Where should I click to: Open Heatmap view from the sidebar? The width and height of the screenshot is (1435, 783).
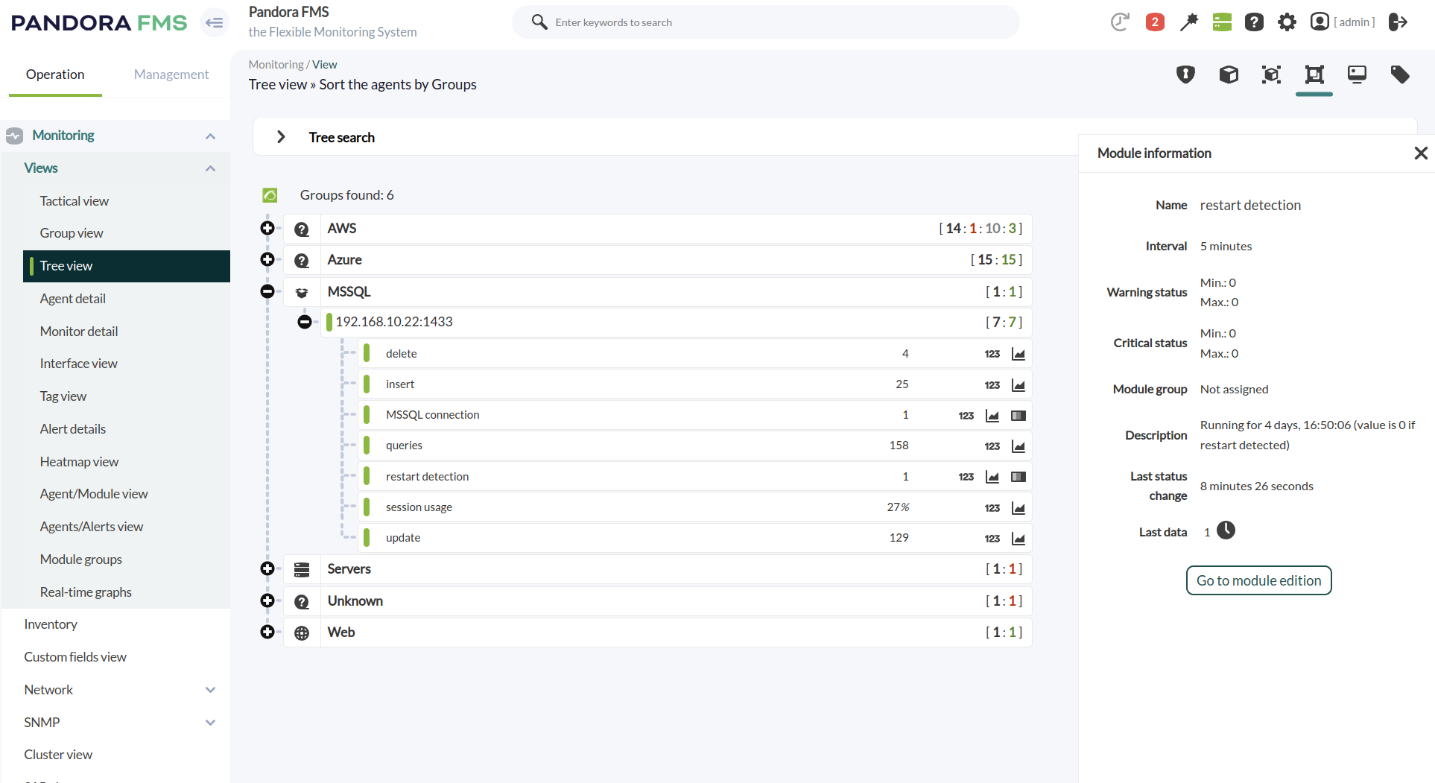(79, 462)
